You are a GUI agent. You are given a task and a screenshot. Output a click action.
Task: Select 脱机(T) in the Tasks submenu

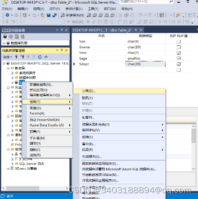pos(119,98)
